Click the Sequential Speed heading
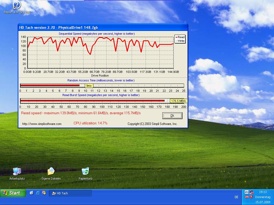274x205 pixels. coord(97,34)
